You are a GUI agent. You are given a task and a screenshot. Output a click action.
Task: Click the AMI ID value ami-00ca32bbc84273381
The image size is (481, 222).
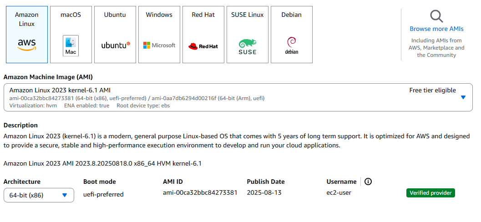coord(200,192)
